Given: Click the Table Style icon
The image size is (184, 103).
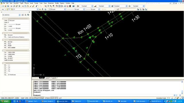Looking at the screenshot, I should click(112, 6).
